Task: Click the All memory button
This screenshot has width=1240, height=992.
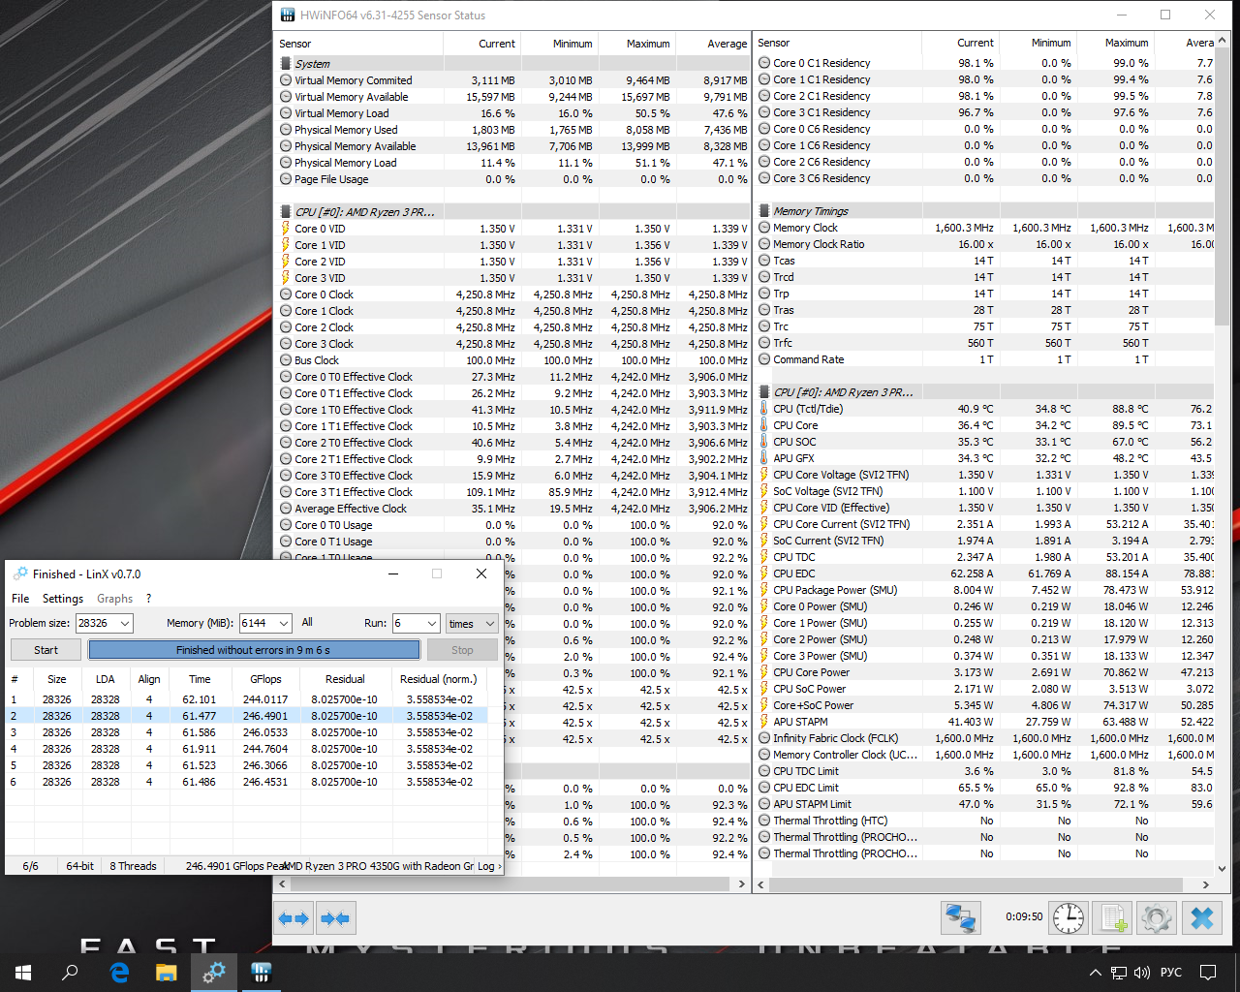Action: pyautogui.click(x=307, y=622)
